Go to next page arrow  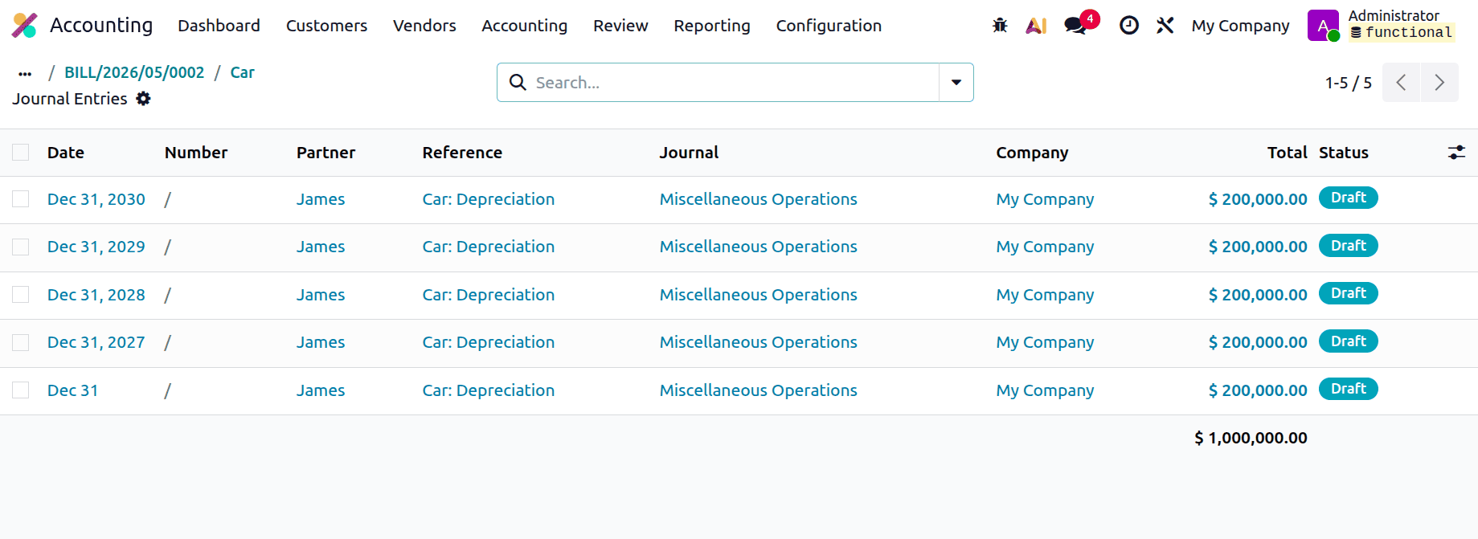1439,83
